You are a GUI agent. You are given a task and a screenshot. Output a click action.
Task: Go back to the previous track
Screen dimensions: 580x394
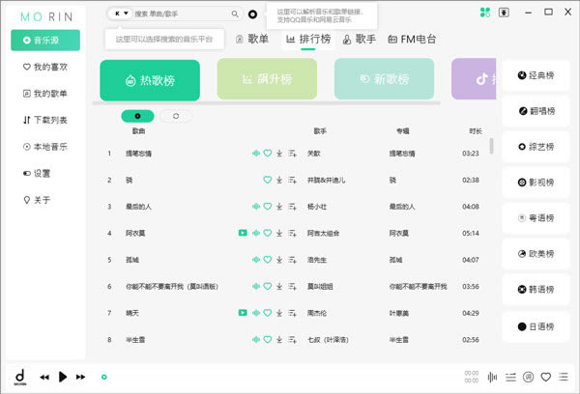click(x=44, y=377)
